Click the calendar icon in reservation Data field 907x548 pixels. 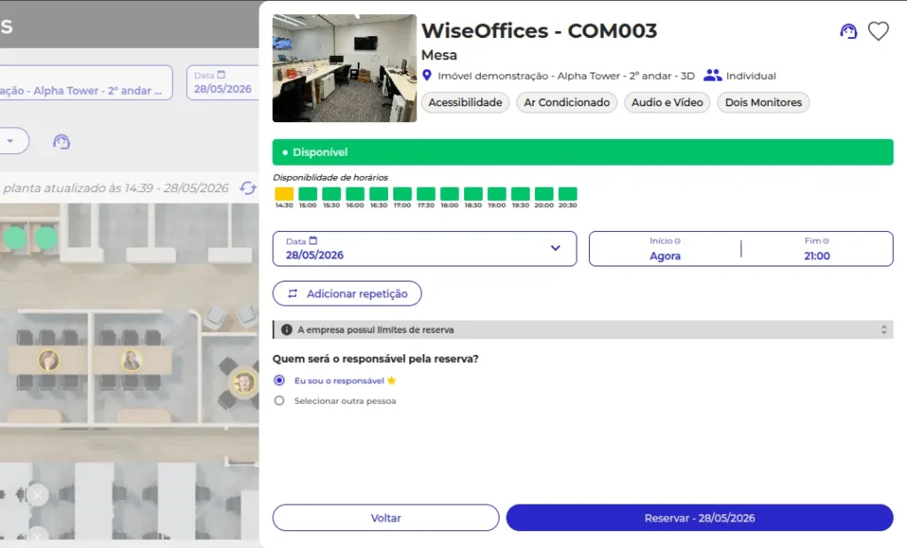[313, 241]
